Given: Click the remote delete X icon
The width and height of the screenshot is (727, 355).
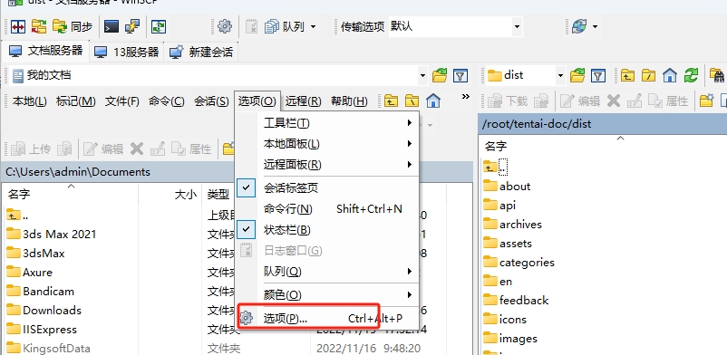Looking at the screenshot, I should pos(614,101).
